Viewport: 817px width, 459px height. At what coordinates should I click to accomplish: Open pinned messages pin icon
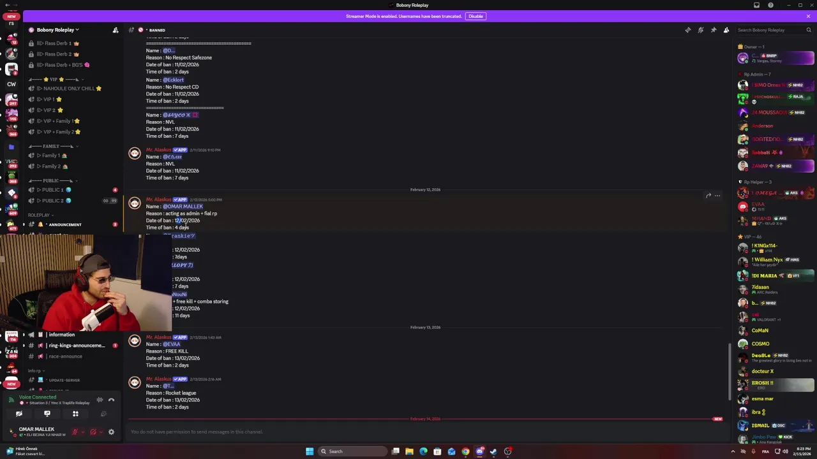tap(714, 30)
